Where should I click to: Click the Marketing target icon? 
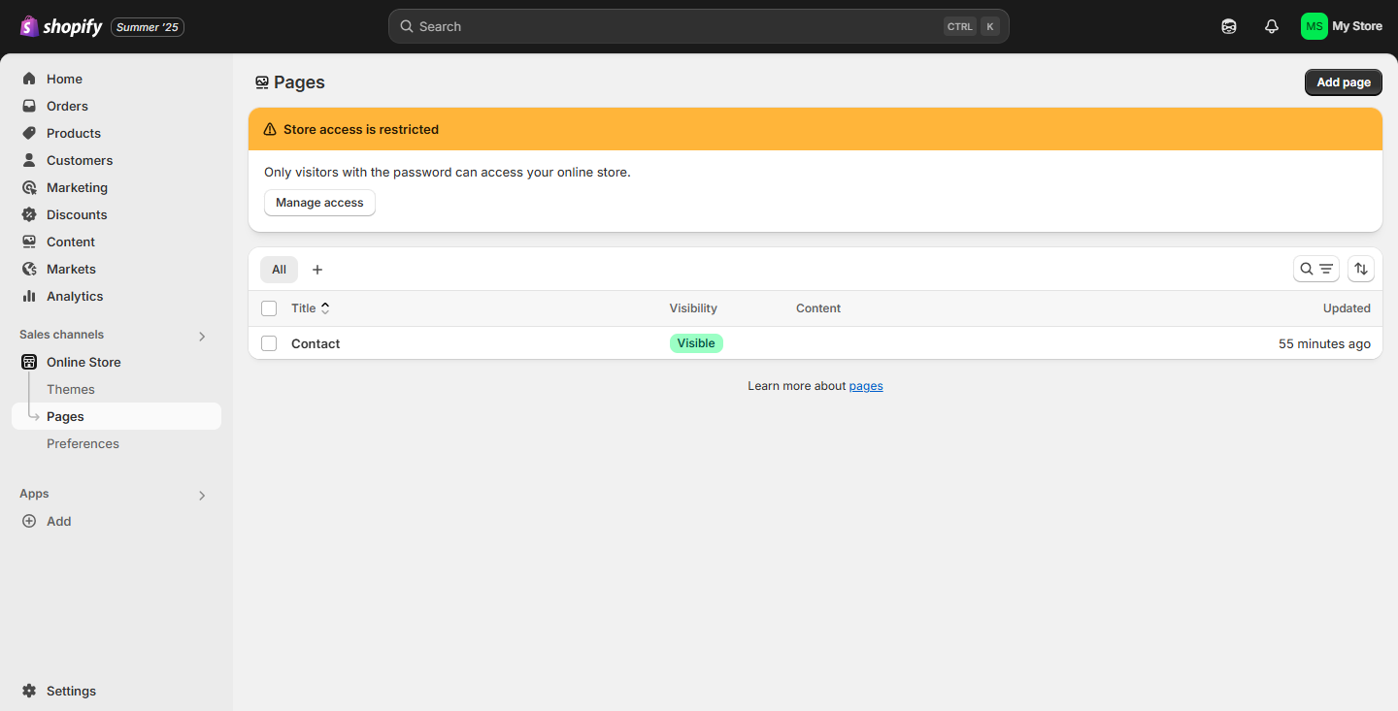point(29,187)
